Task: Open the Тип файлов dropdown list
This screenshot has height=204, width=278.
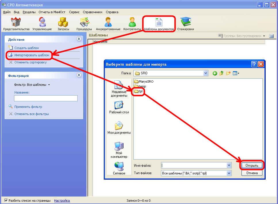Action: click(229, 173)
